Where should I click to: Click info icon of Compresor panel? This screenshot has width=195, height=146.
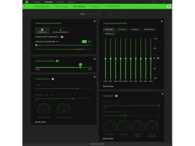click(x=162, y=94)
